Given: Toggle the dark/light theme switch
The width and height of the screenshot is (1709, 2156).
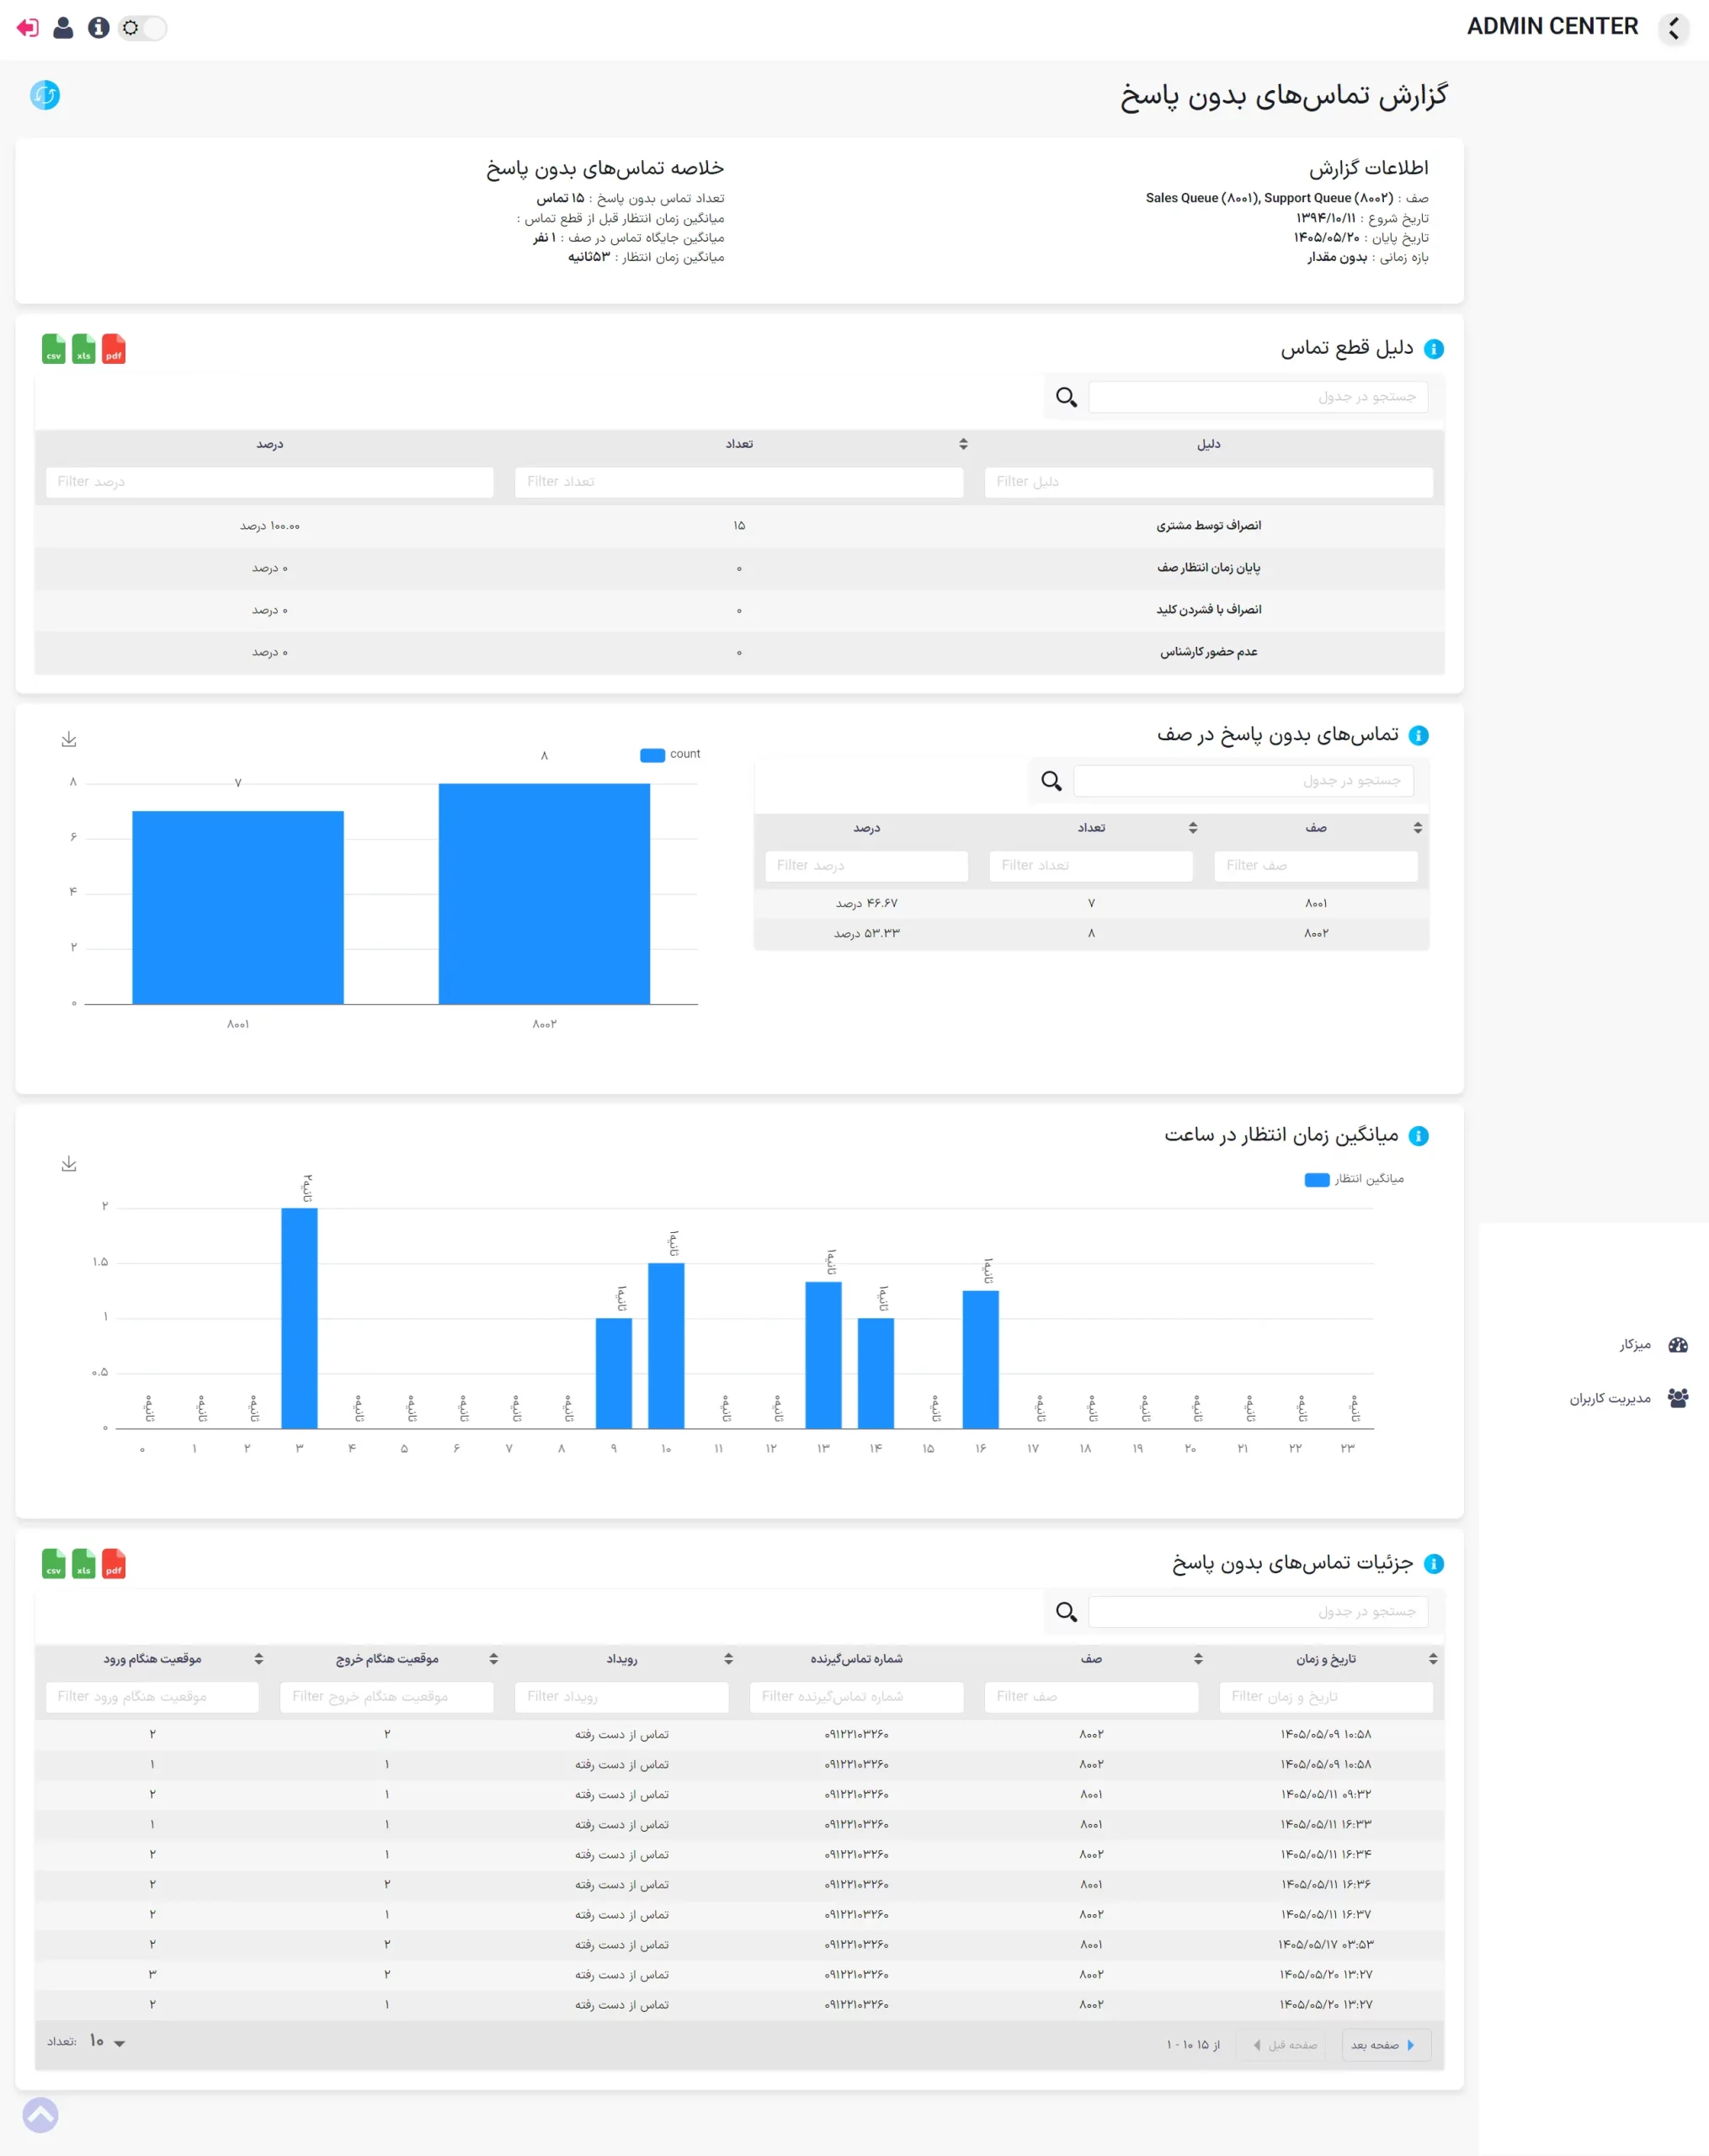Looking at the screenshot, I should [x=142, y=28].
